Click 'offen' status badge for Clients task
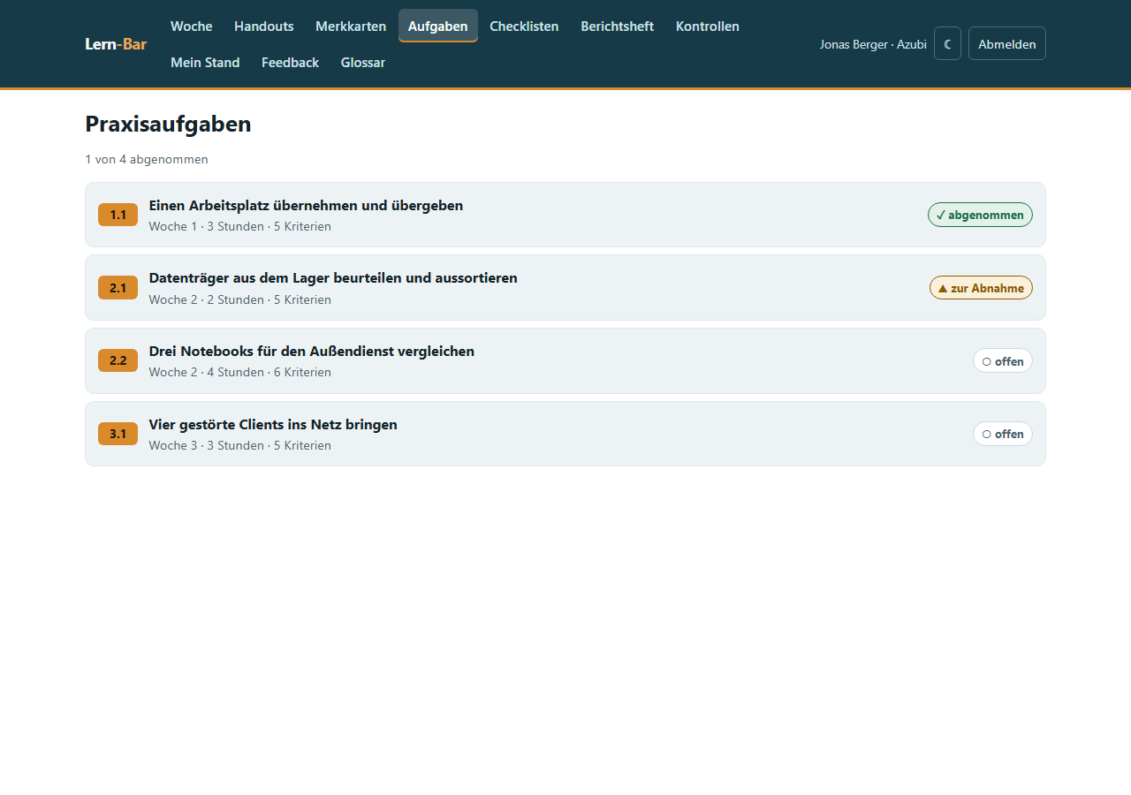The image size is (1131, 795). point(1003,434)
